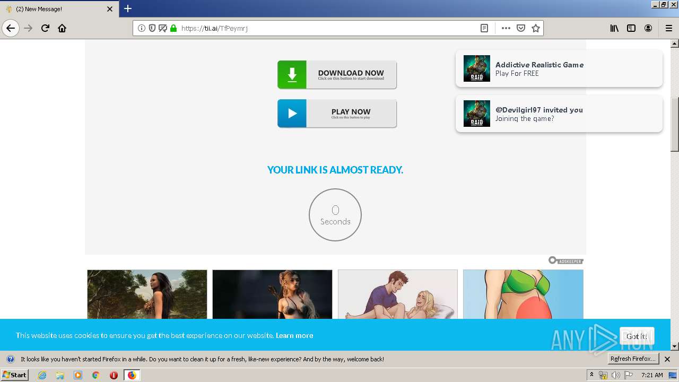Viewport: 679px width, 382px height.
Task: Open media player taskbar icon
Action: click(x=78, y=375)
